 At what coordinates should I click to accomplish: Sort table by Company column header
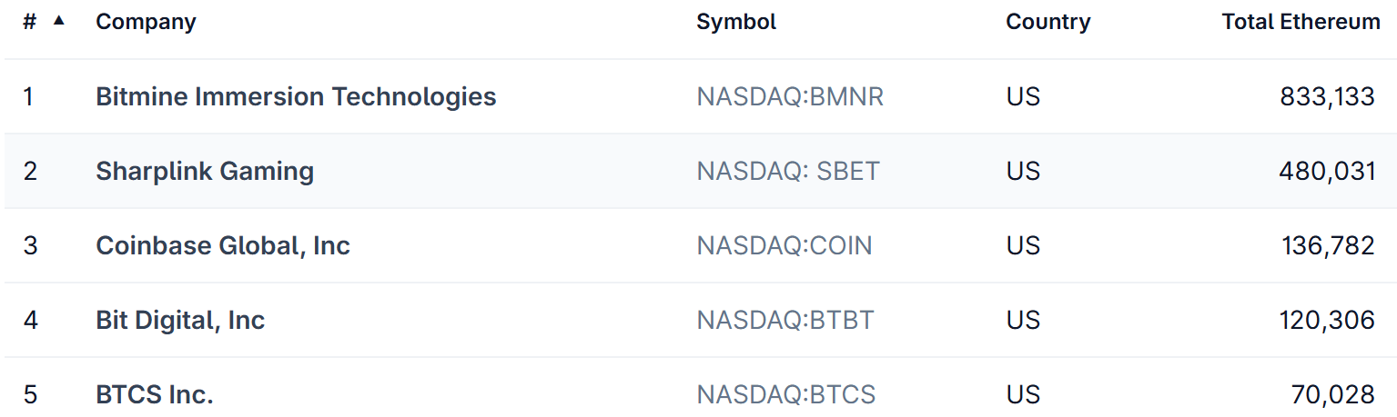[x=146, y=22]
